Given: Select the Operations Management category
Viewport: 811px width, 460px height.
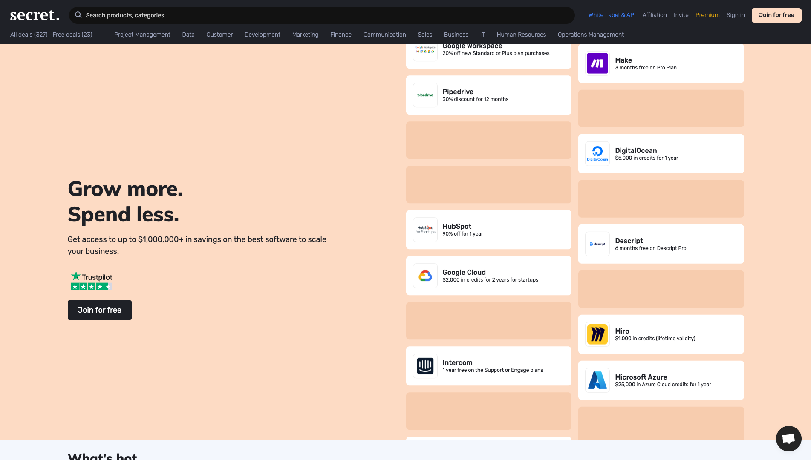Looking at the screenshot, I should (x=590, y=34).
